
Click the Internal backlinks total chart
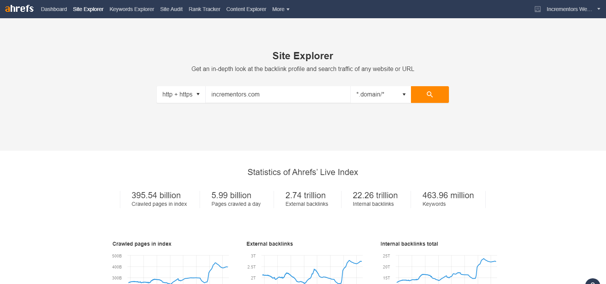pos(439,269)
